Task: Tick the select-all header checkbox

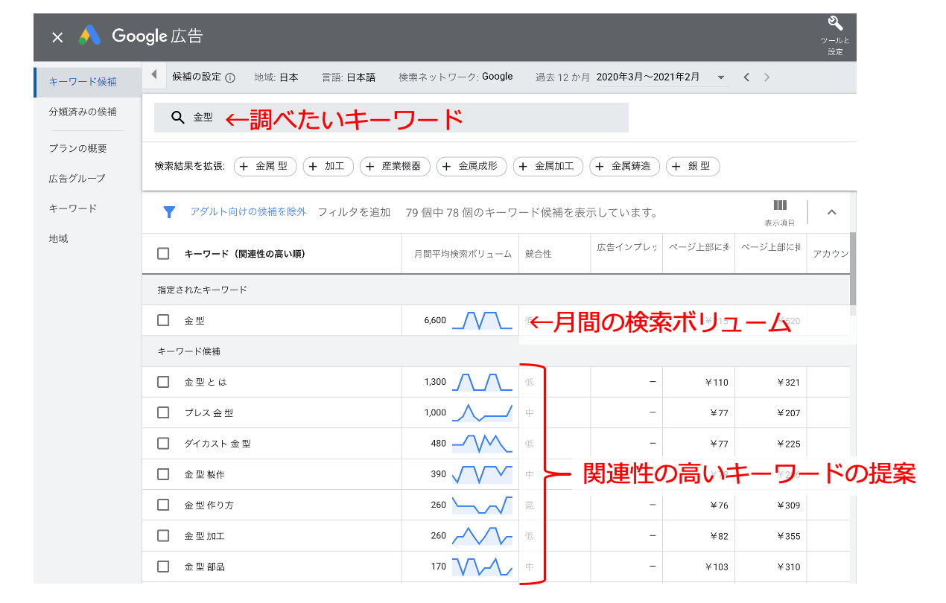Action: [163, 254]
